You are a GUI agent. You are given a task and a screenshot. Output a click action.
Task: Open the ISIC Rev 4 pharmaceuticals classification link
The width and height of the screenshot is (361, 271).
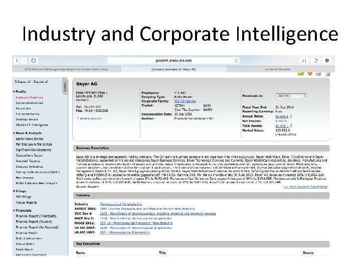click(x=158, y=214)
